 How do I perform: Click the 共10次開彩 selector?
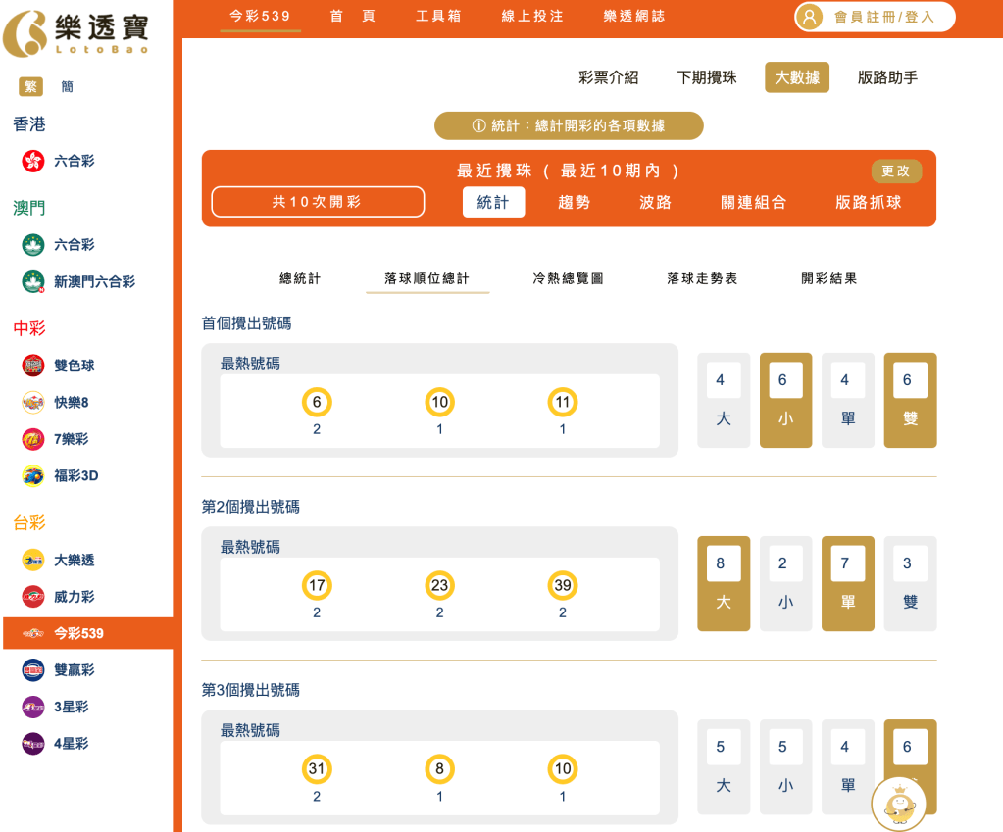tap(318, 202)
